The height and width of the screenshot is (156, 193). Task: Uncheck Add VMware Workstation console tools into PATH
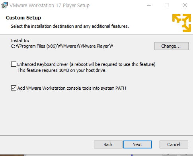14,88
